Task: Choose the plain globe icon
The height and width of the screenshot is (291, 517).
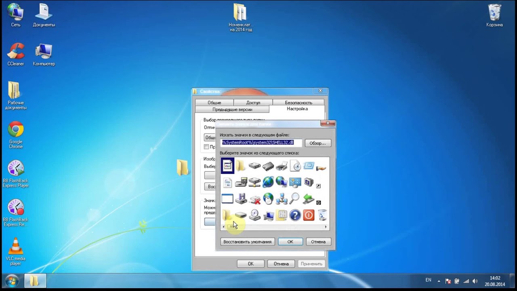Action: (x=268, y=182)
